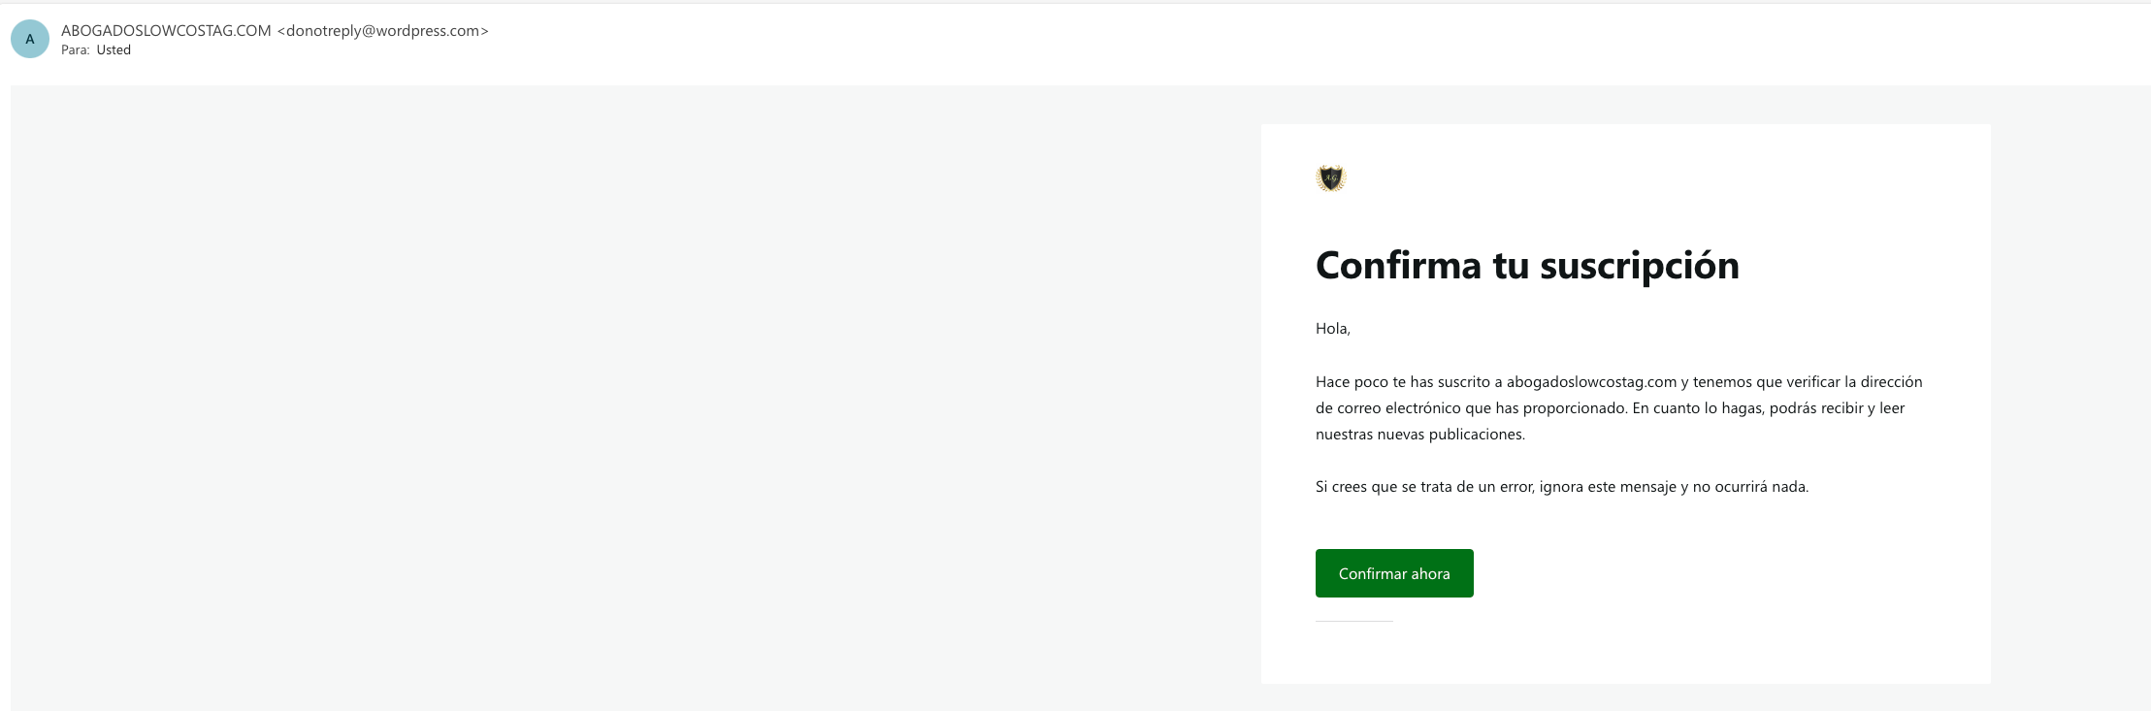Click the Para: label in the header
The height and width of the screenshot is (711, 2151).
(x=76, y=50)
